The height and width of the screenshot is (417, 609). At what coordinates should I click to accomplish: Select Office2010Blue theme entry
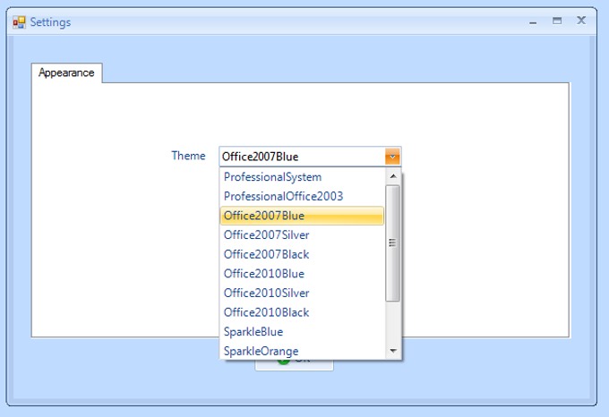[302, 274]
